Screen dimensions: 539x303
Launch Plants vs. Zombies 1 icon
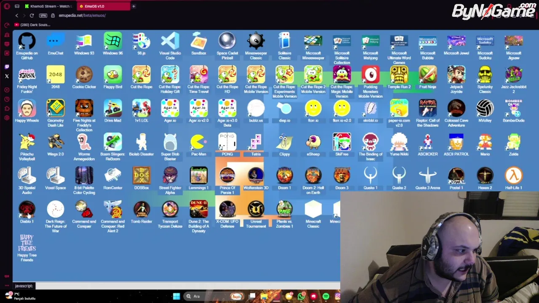[x=285, y=214]
